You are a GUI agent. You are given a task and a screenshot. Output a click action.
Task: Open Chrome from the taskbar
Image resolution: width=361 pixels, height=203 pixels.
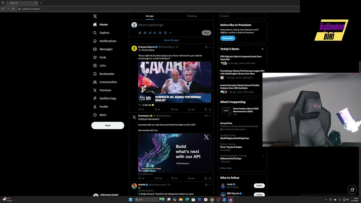pyautogui.click(x=212, y=200)
